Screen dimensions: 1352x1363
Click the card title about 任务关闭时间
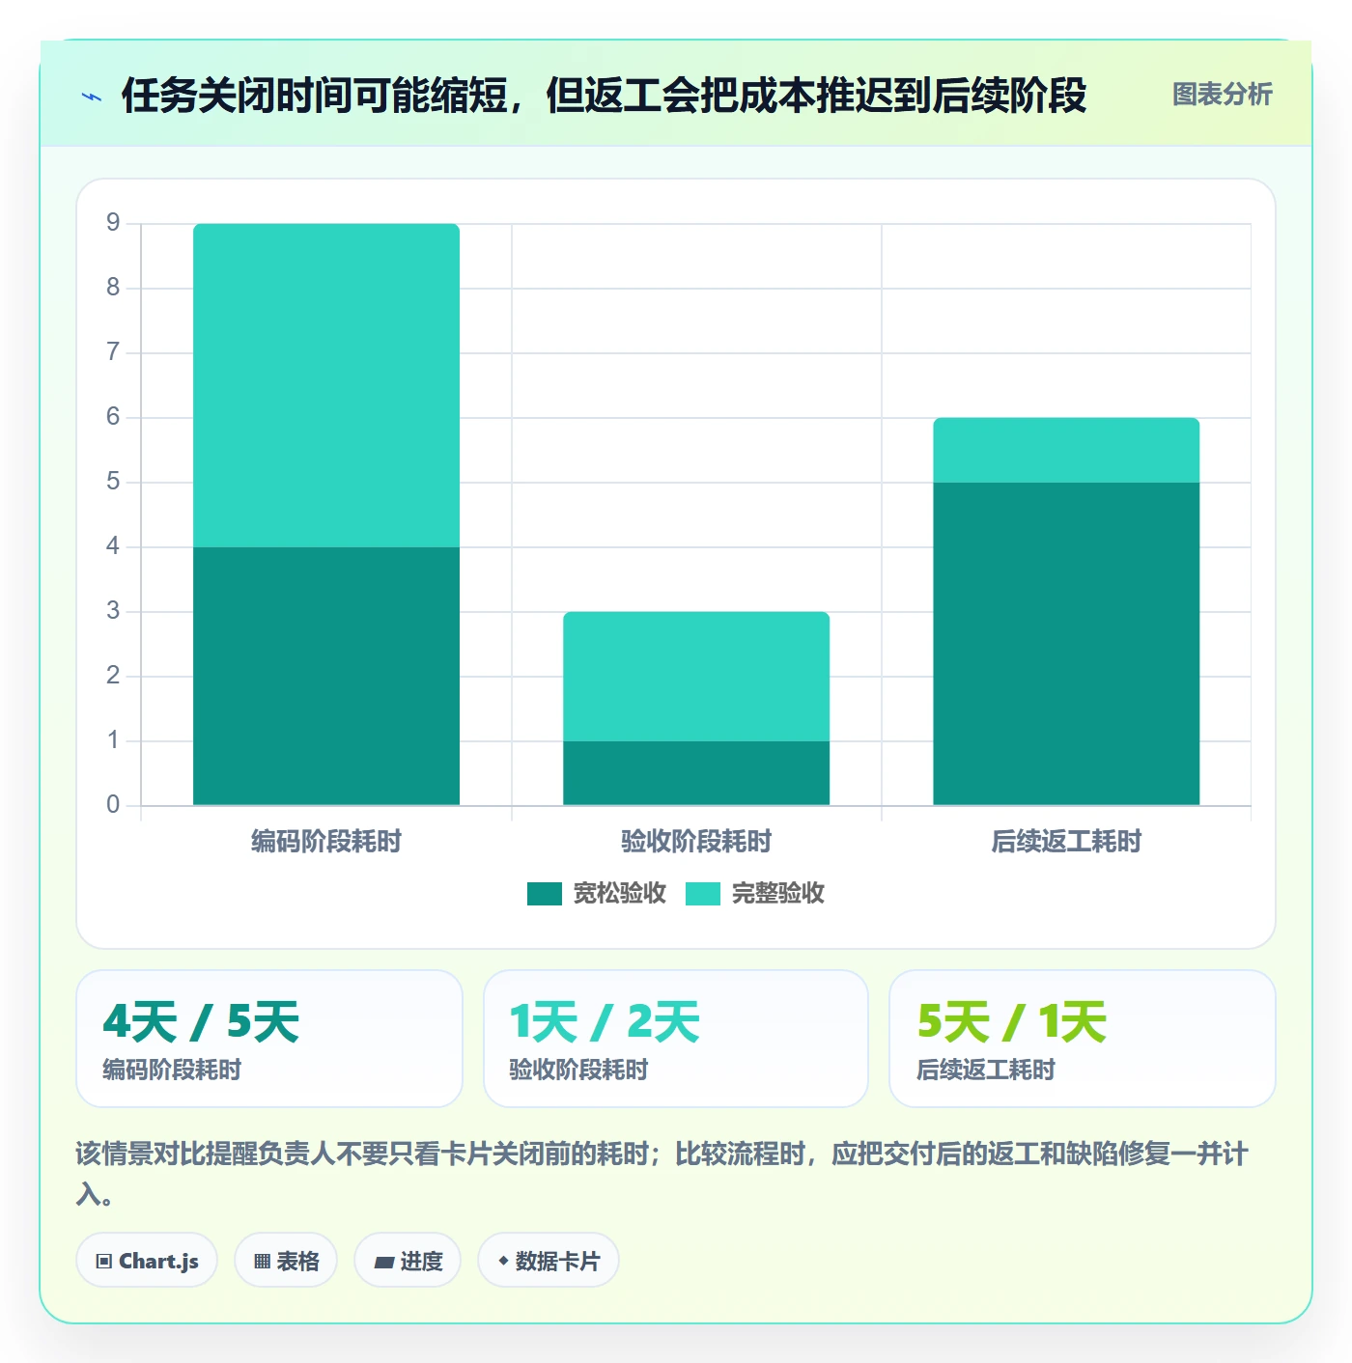point(604,96)
